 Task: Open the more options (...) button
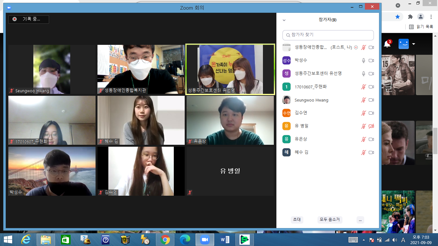pyautogui.click(x=360, y=220)
